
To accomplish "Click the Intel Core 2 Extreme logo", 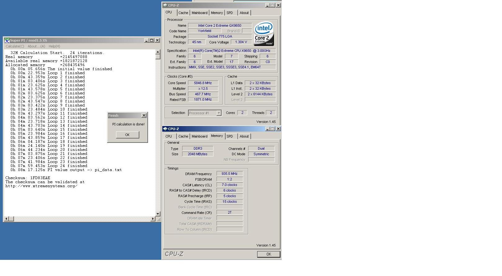I will (x=264, y=34).
